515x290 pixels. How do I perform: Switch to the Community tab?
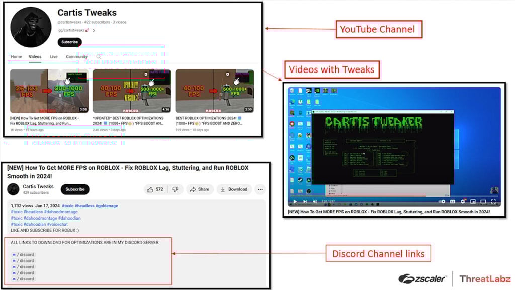pyautogui.click(x=76, y=56)
